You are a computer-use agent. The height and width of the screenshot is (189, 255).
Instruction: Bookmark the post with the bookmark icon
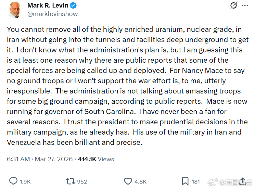point(185,181)
